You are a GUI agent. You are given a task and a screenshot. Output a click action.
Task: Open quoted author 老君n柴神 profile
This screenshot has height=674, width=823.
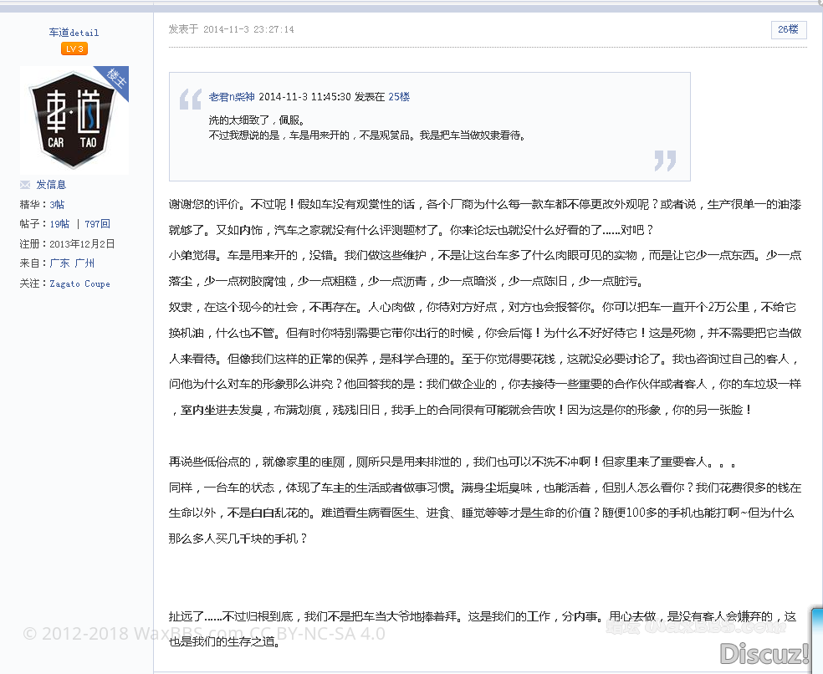pos(232,97)
